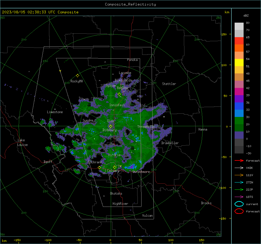
Task: Click the orange 111V arrow legend icon
Action: [239, 175]
